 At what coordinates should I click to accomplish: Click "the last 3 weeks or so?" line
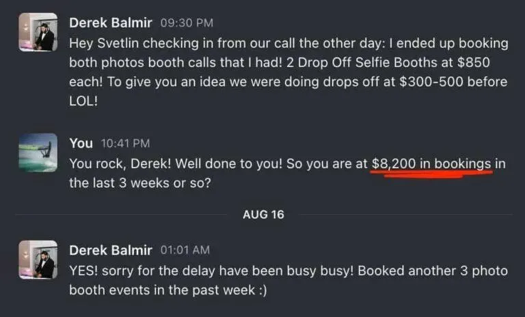click(140, 183)
